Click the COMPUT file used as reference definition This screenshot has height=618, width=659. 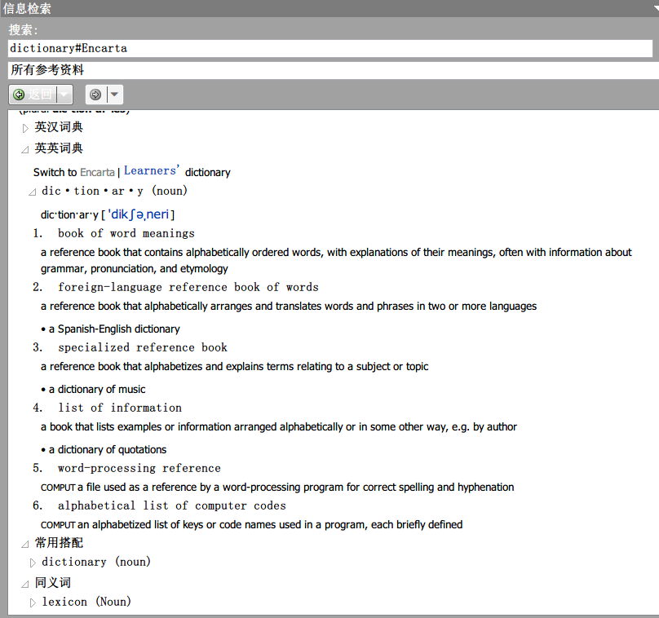277,488
